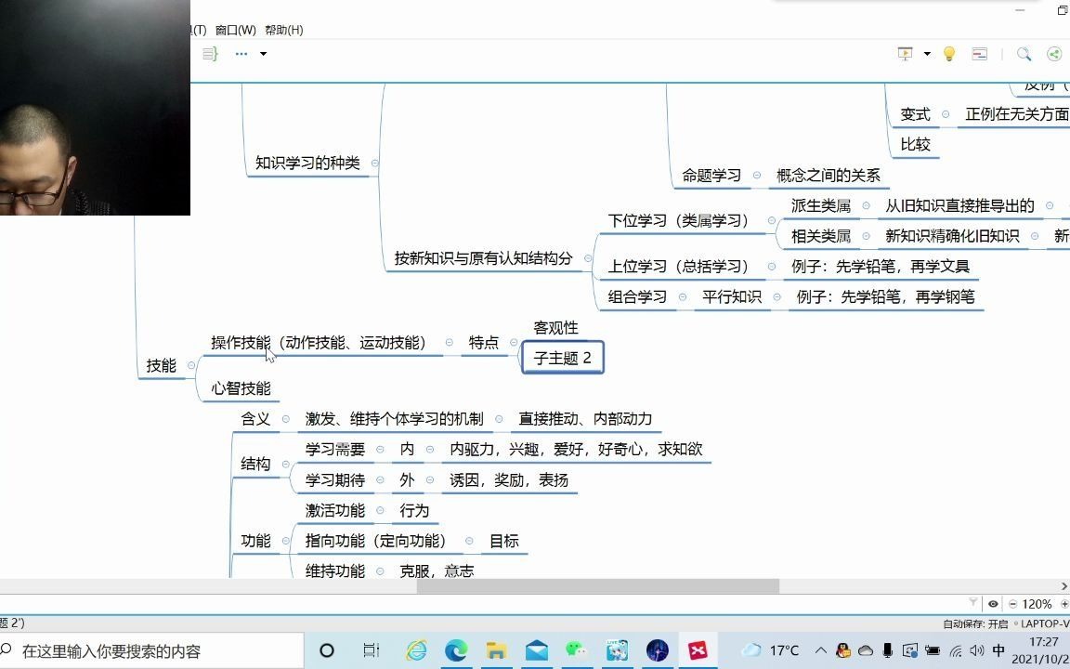
Task: Start the mind map slideshow presentation
Action: [905, 53]
